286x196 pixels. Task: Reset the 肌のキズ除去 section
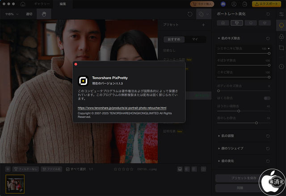[x=268, y=38]
